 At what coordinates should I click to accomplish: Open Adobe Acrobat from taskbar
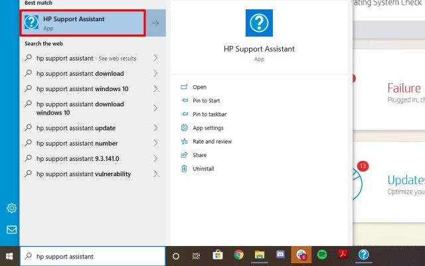[343, 255]
